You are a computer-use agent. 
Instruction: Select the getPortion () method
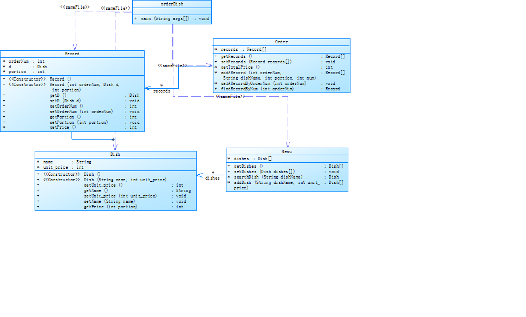coord(71,117)
